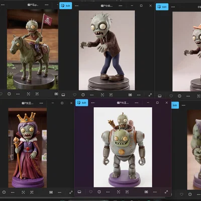The width and height of the screenshot is (201, 201).
Task: Favorite the robot zombie photo with the heart
Action: (x=91, y=192)
